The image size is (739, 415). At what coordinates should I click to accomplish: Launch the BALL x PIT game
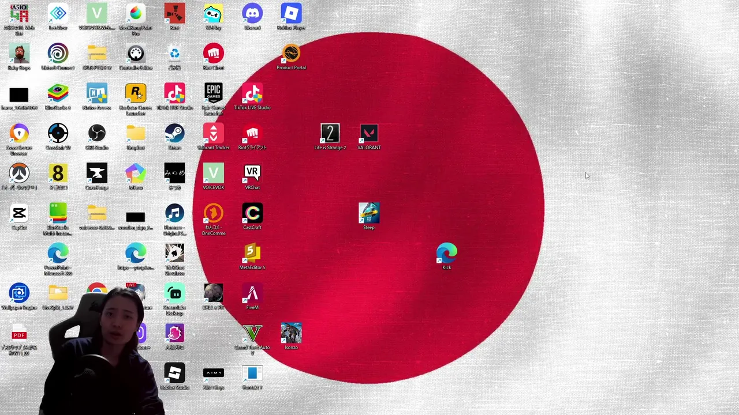214,293
